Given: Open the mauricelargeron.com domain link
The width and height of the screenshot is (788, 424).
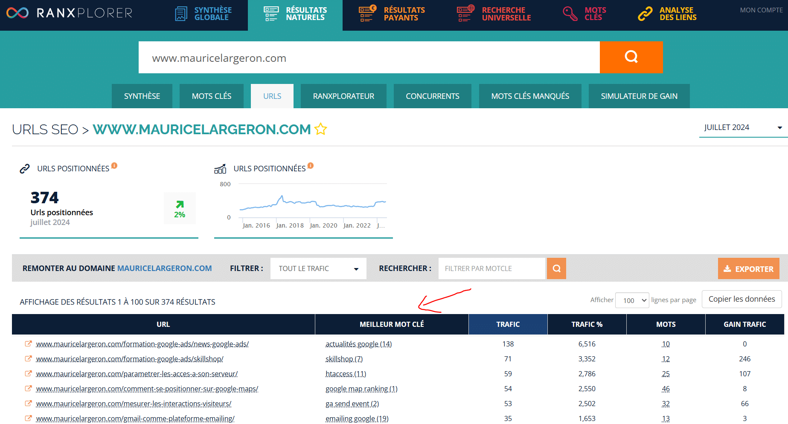Looking at the screenshot, I should click(164, 268).
